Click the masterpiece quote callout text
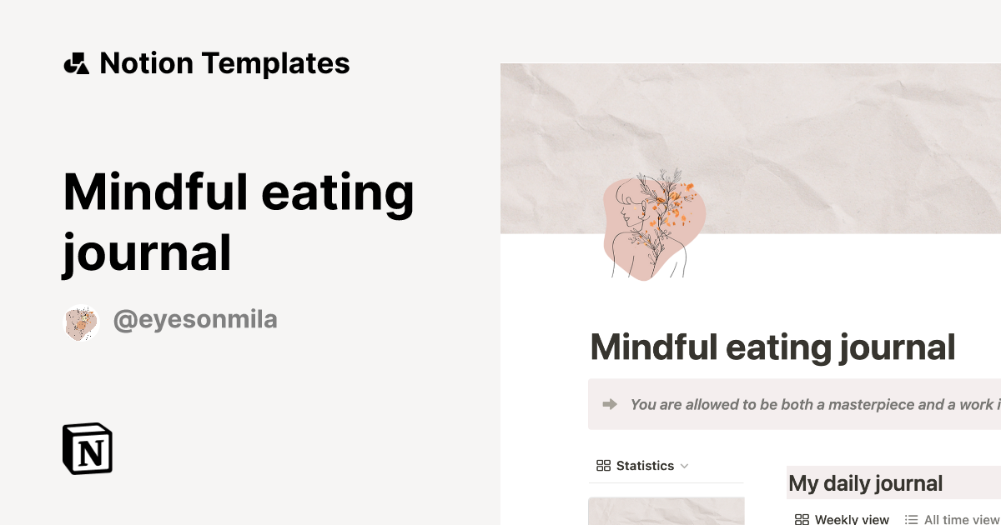Image resolution: width=1001 pixels, height=525 pixels. [x=813, y=405]
